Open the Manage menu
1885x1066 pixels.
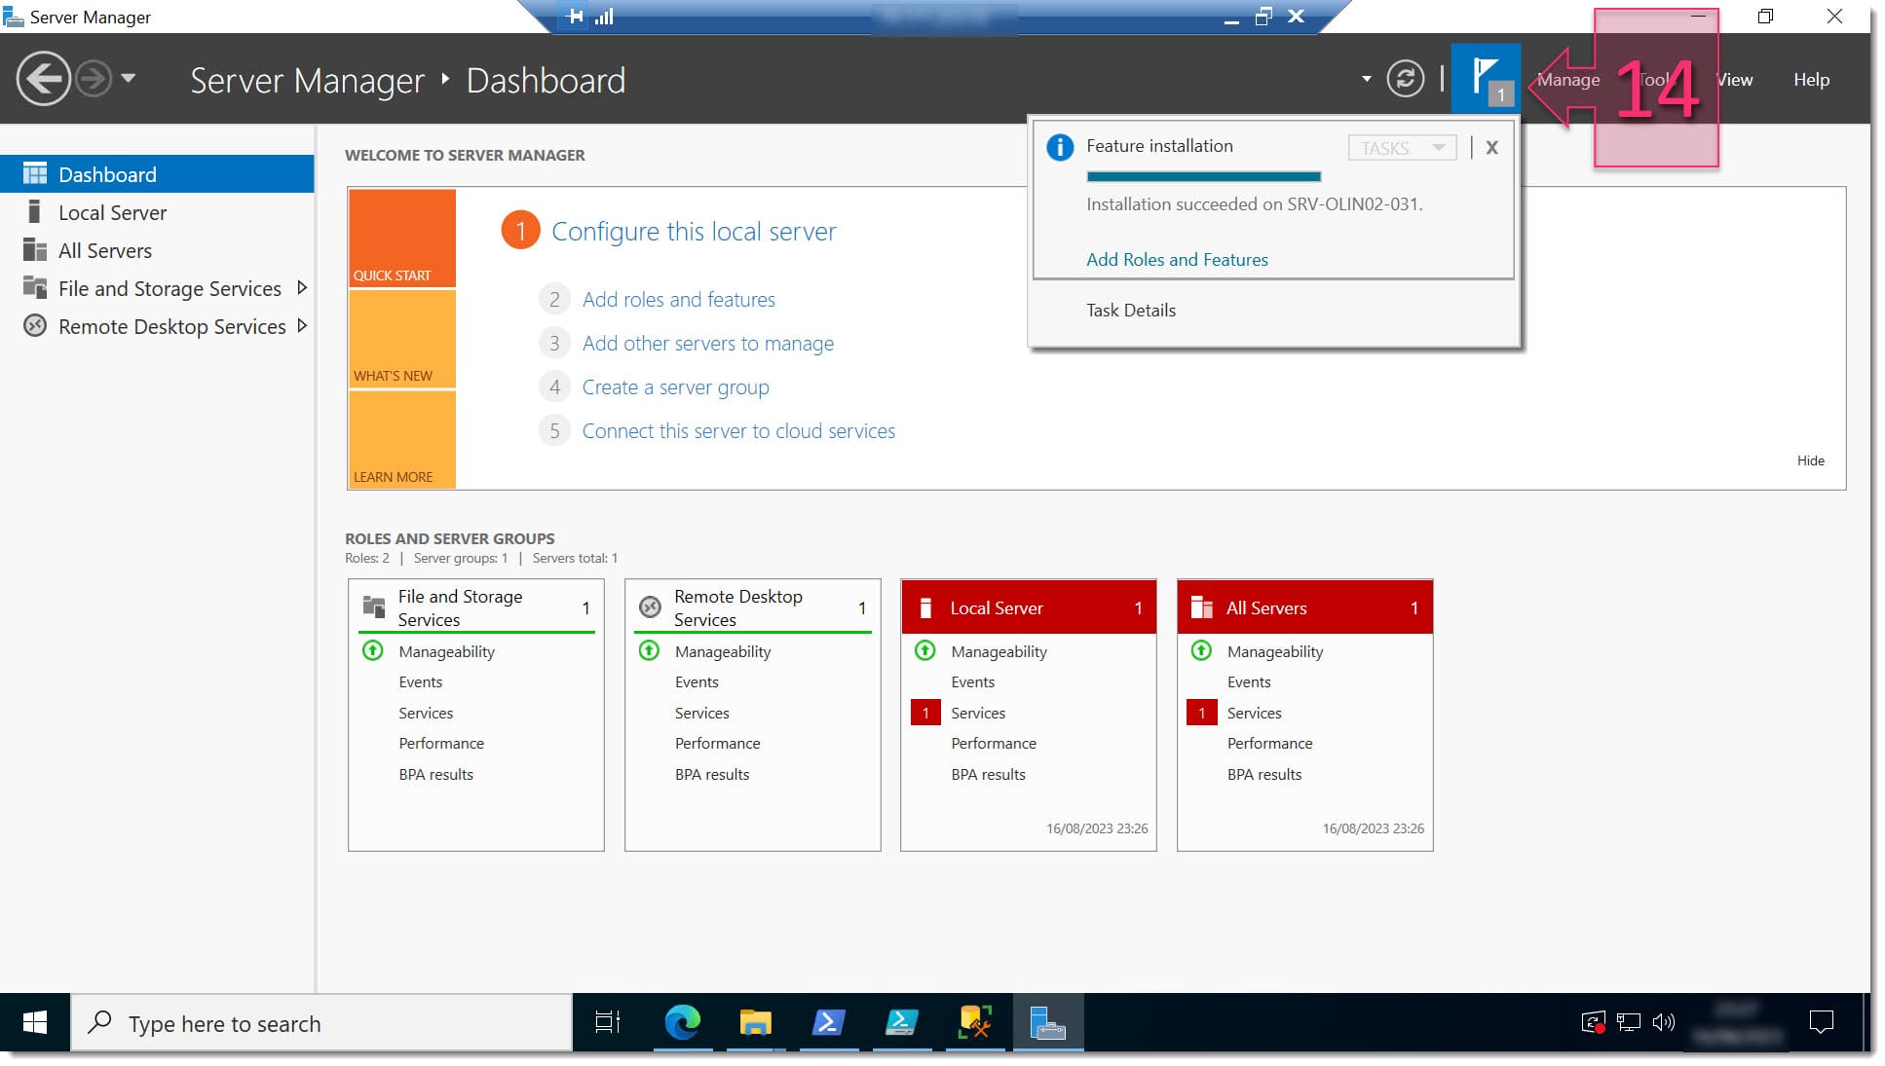tap(1568, 80)
